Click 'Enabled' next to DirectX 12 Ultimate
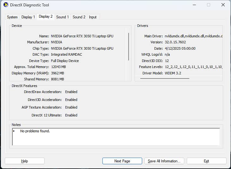 (x=71, y=115)
